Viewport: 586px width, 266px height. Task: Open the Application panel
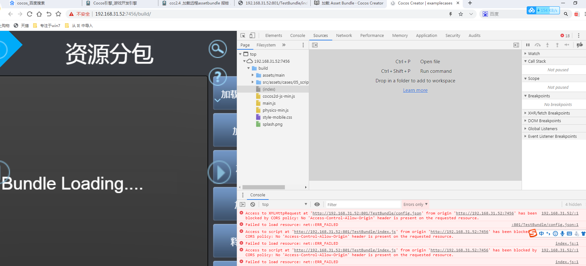(x=426, y=36)
